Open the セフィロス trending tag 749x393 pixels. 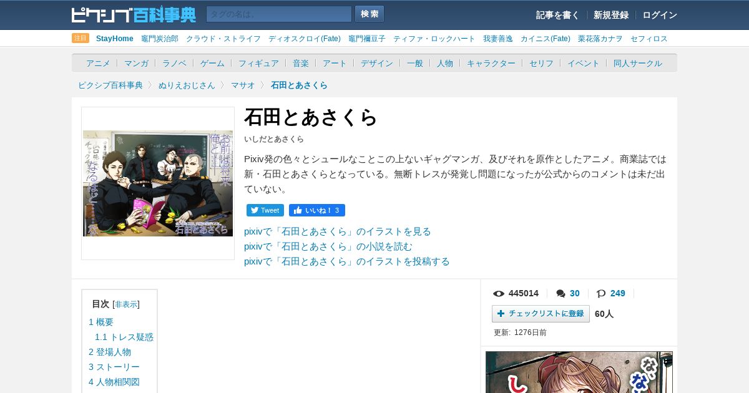coord(649,39)
